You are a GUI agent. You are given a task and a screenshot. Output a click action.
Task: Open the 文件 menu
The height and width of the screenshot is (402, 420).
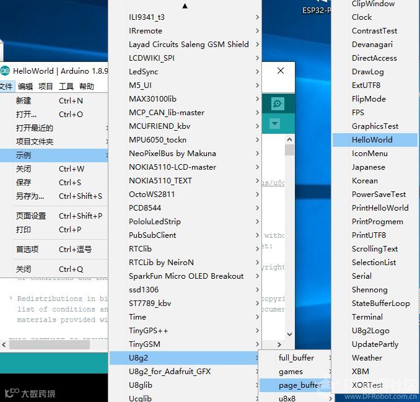pos(6,86)
